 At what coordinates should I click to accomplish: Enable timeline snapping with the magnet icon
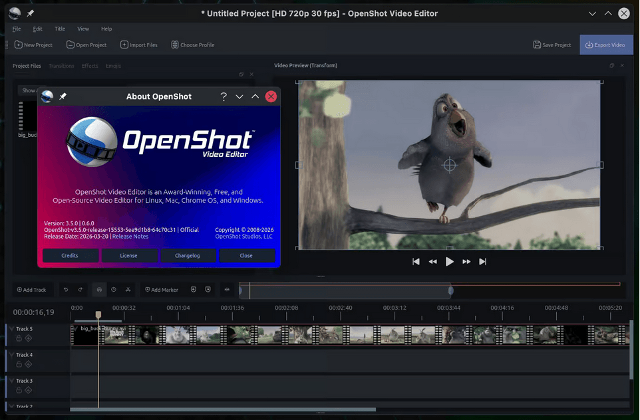tap(98, 289)
